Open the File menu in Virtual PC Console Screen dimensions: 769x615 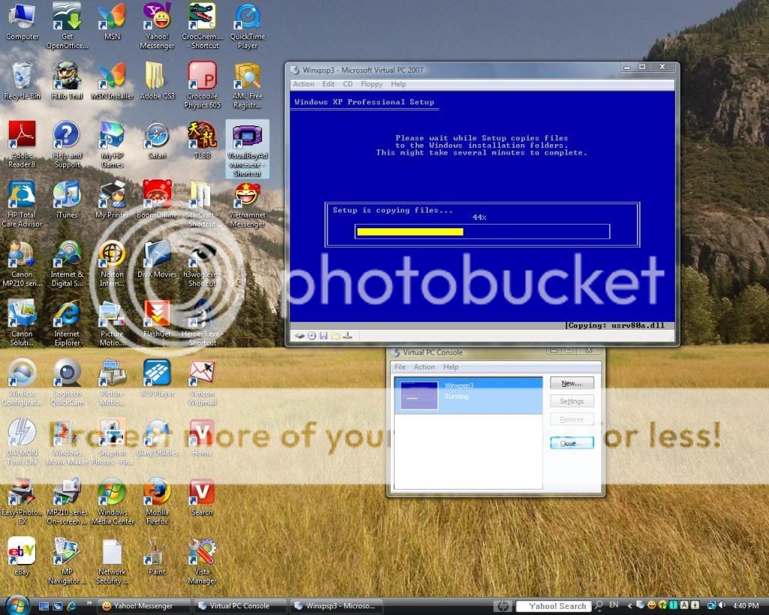400,367
